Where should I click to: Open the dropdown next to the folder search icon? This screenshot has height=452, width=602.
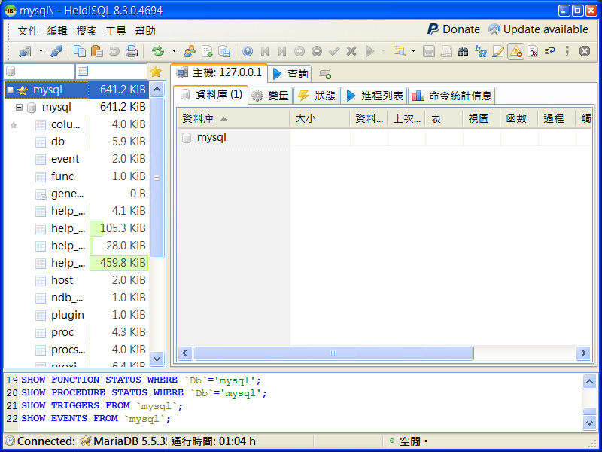(413, 51)
